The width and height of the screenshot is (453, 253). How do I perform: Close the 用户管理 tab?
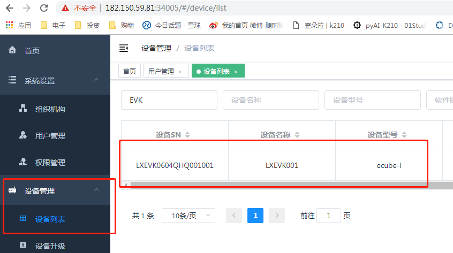click(180, 72)
